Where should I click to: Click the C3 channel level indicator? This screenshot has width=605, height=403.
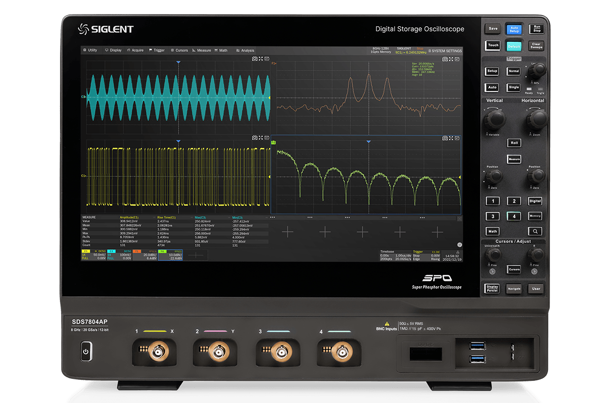point(84,96)
